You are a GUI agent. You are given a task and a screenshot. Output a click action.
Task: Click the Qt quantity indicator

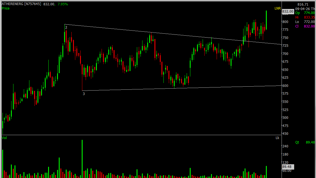[x=297, y=142]
